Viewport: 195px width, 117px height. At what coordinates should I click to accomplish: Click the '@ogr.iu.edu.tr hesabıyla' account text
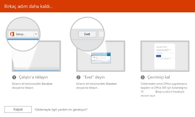point(170,92)
